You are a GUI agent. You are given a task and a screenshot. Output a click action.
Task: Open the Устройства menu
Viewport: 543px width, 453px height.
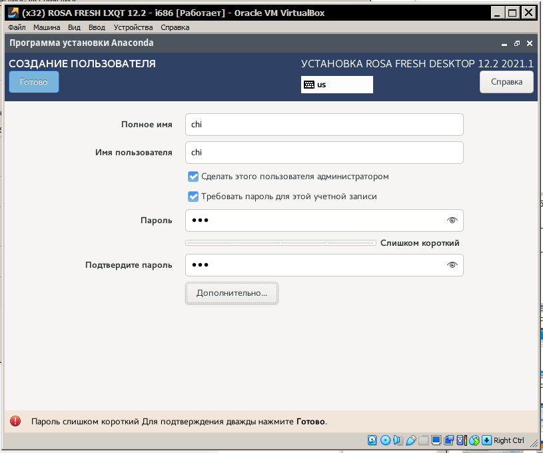tap(133, 27)
